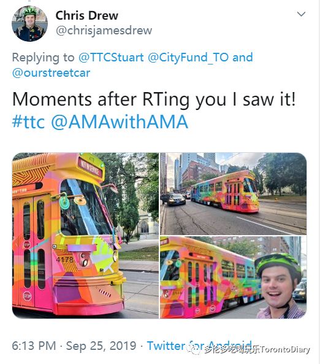Open the @AMAwithAMA mention

coord(120,122)
